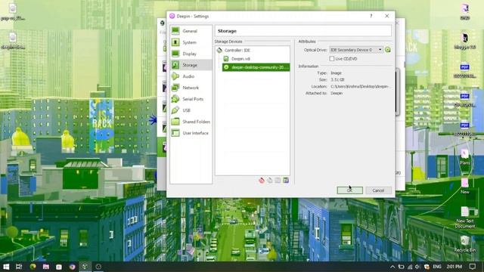Click the help question mark in title bar
This screenshot has height=272, width=484.
pos(371,16)
